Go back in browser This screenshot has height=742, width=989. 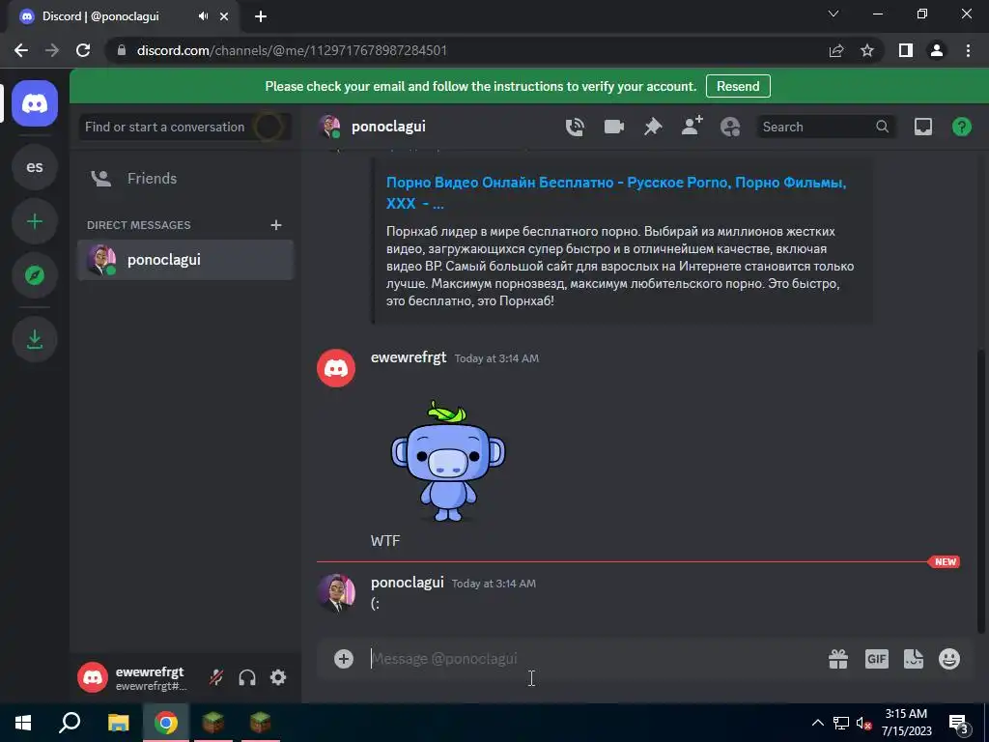tap(21, 50)
